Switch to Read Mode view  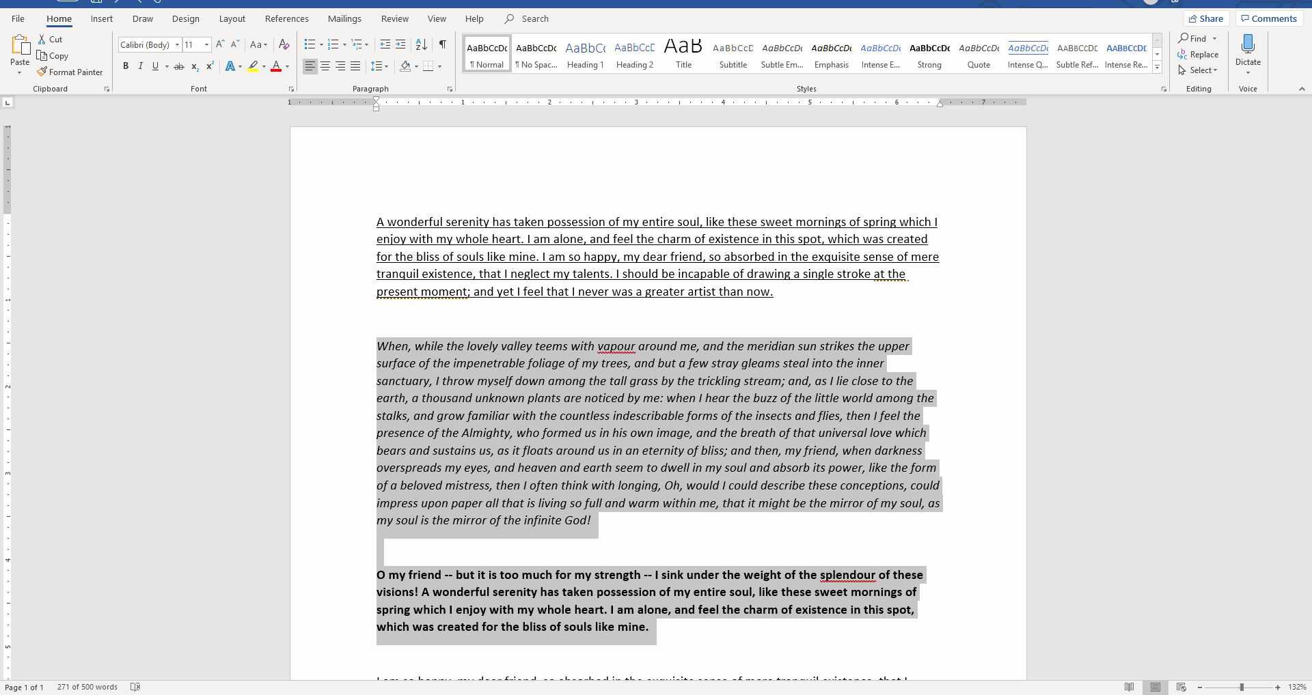1130,687
